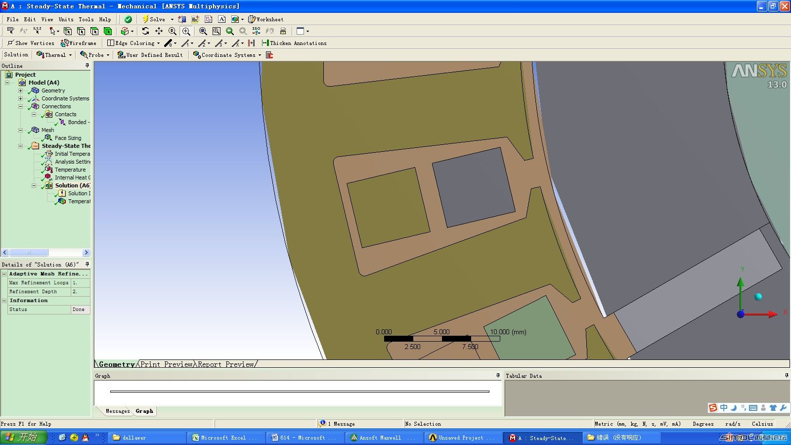
Task: Click the Solve lightning button
Action: pos(154,19)
